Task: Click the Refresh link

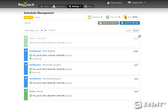Action: 37,17
